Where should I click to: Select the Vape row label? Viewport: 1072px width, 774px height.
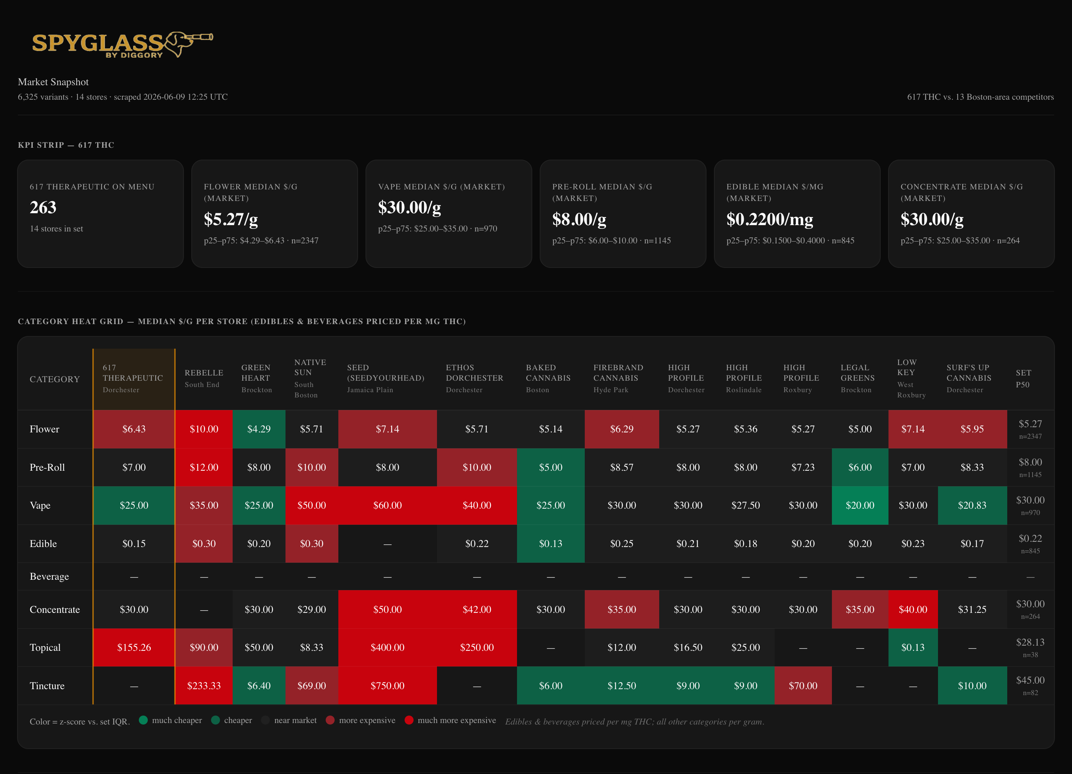(x=40, y=505)
